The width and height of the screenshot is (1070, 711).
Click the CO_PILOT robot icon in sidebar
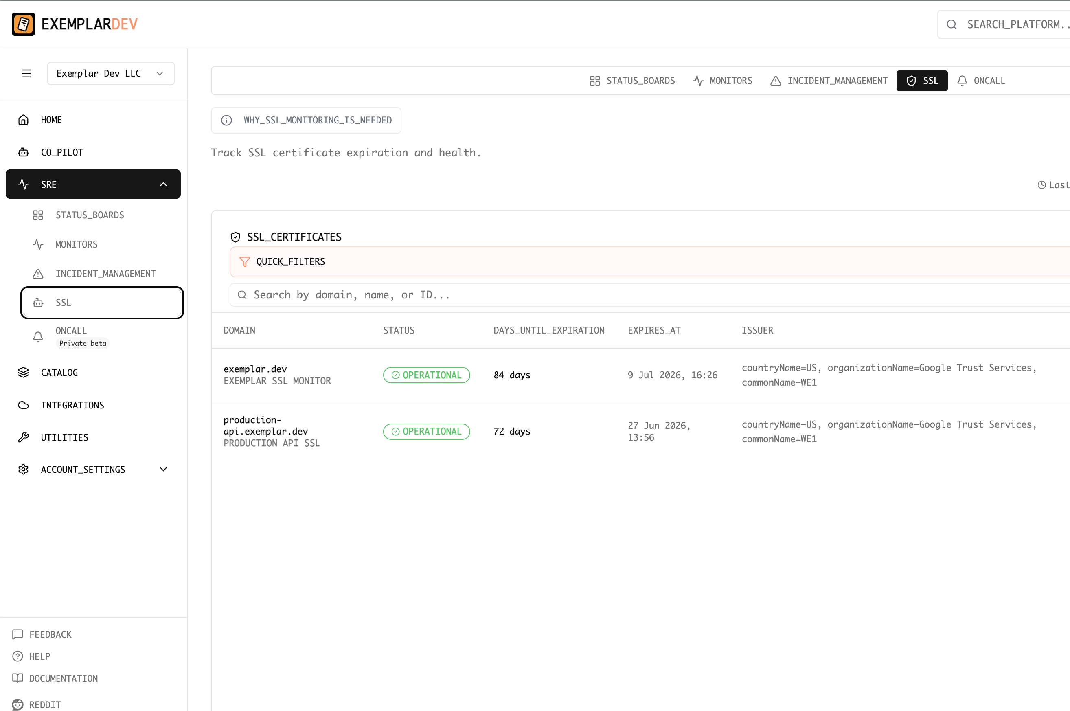[x=23, y=152]
